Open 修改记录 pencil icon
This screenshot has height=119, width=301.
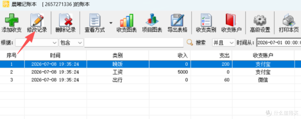pos(37,20)
